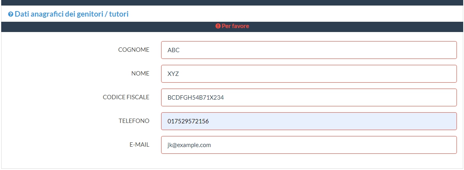Select the highlighted TELEFONO input field
Screen dimensions: 464x170
point(309,121)
